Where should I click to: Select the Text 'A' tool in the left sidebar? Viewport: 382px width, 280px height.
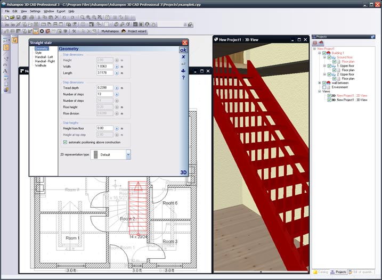5,71
